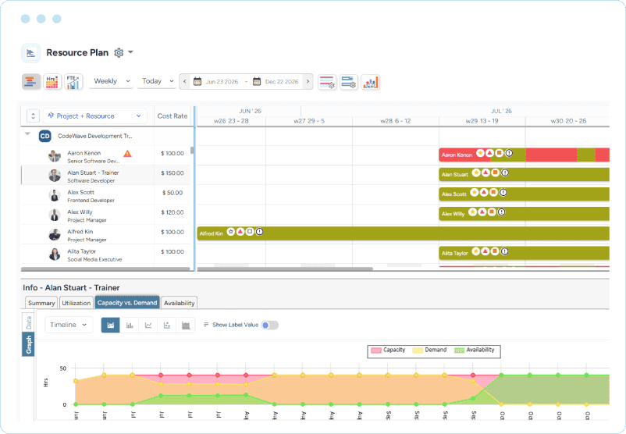
Task: Expand the dropdown arrow beside settings gear
Action: (130, 52)
